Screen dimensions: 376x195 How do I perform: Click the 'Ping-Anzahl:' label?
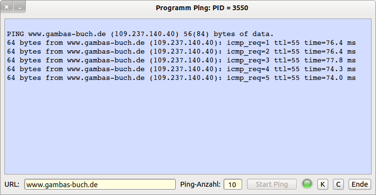(x=200, y=184)
